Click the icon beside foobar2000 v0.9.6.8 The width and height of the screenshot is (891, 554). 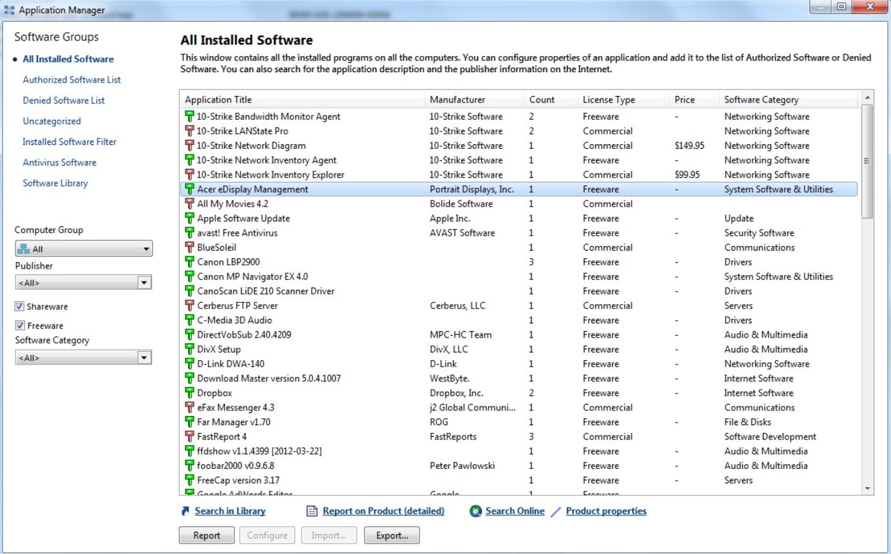pos(189,466)
